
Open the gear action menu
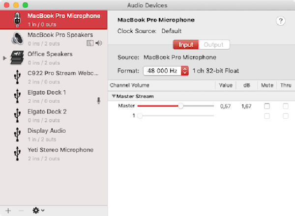coord(38,211)
